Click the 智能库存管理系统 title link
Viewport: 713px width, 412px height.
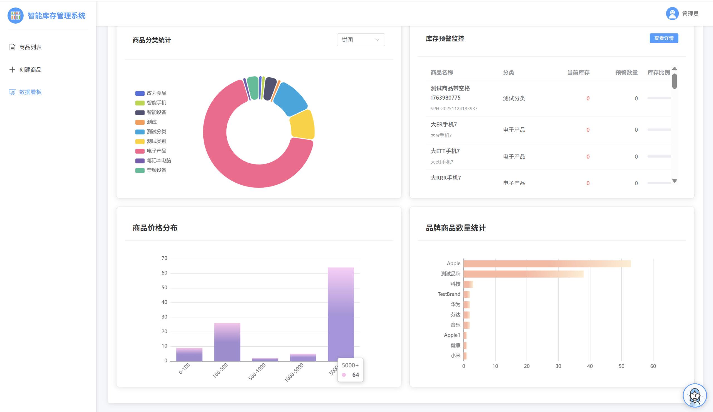56,16
